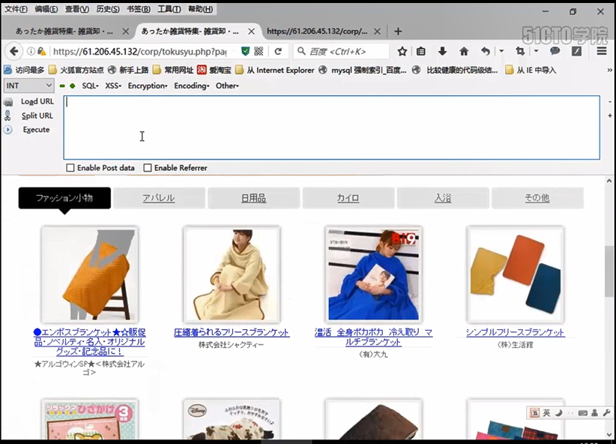The width and height of the screenshot is (616, 444).
Task: Bookmark this page with the star icon
Action: [x=402, y=52]
